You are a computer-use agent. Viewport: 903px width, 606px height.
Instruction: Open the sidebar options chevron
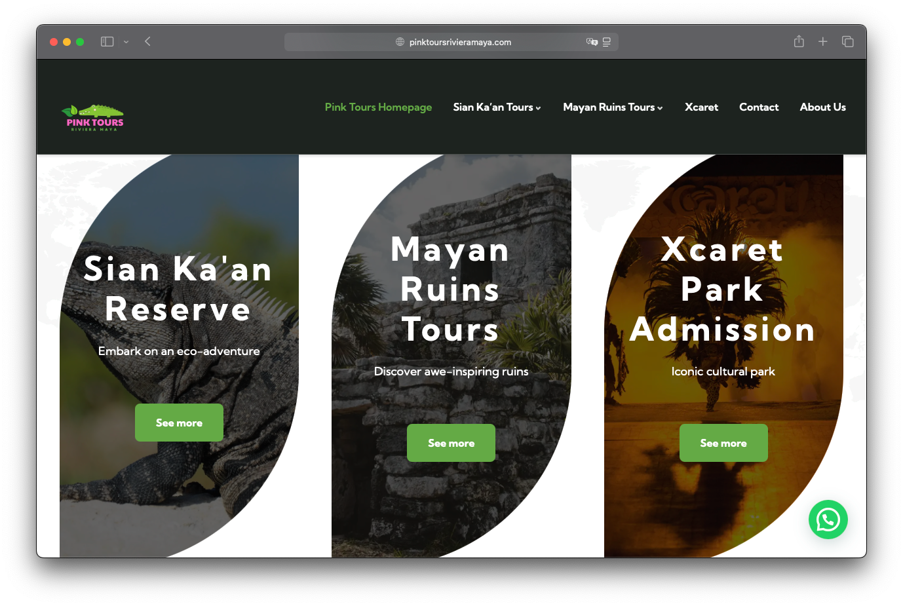126,42
